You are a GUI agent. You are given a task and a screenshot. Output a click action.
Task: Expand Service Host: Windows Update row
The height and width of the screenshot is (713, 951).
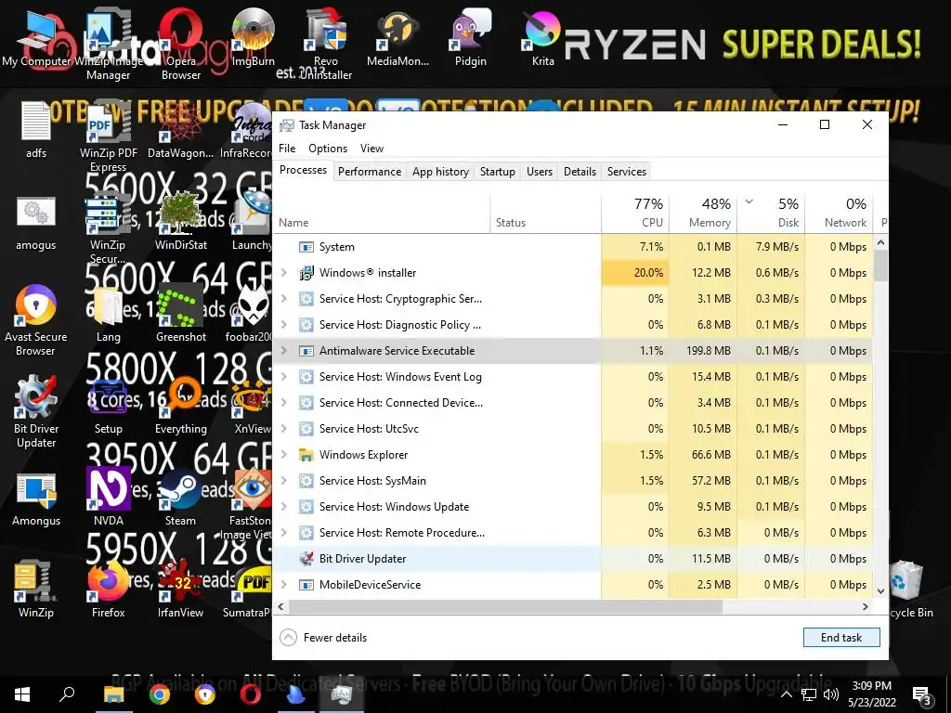coord(283,507)
